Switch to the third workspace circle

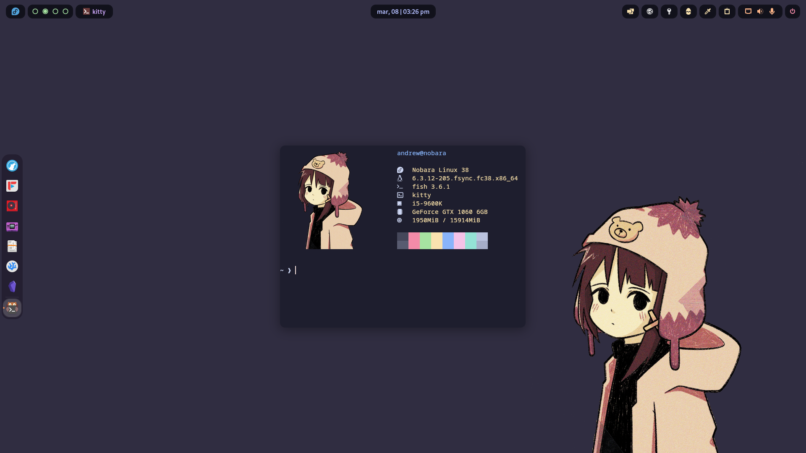(x=55, y=12)
